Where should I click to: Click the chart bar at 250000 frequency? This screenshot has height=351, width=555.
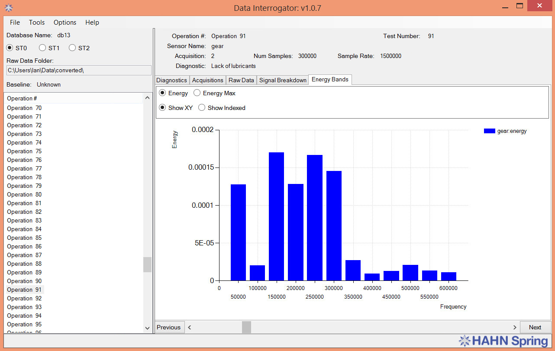click(x=315, y=218)
